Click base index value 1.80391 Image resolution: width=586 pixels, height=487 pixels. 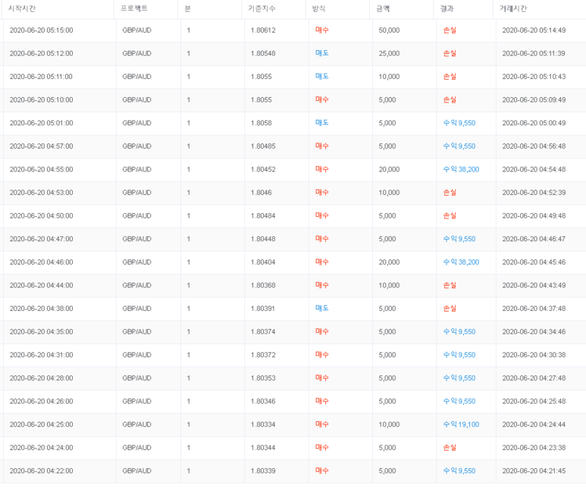pos(263,309)
